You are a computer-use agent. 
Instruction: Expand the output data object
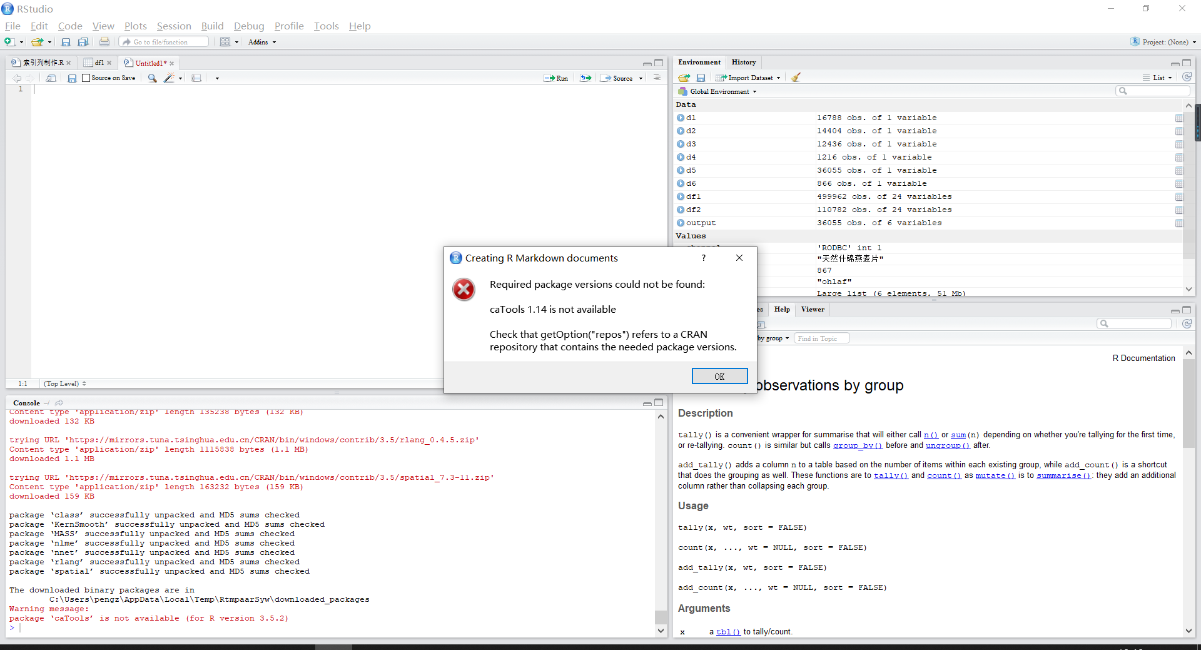pos(681,223)
